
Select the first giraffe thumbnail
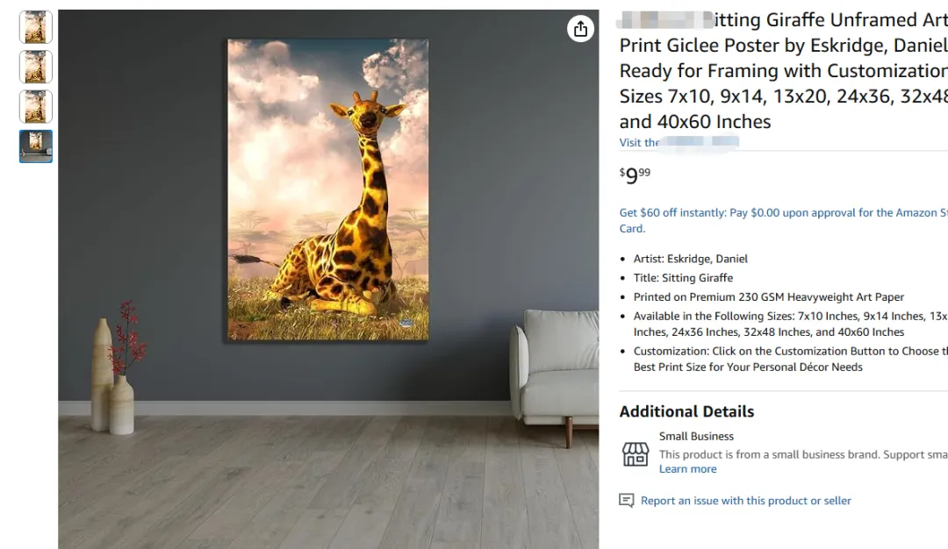click(x=36, y=27)
